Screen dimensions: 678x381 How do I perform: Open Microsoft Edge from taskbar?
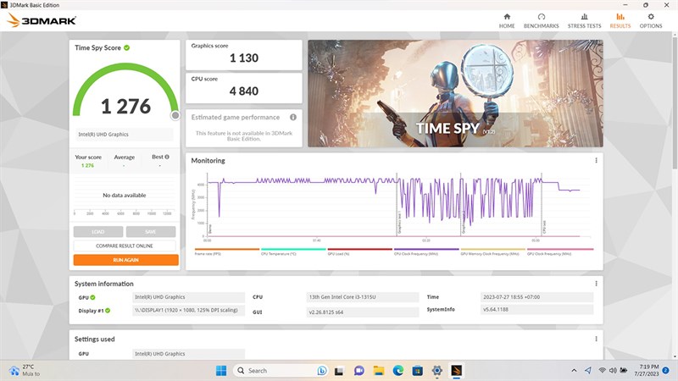[398, 371]
